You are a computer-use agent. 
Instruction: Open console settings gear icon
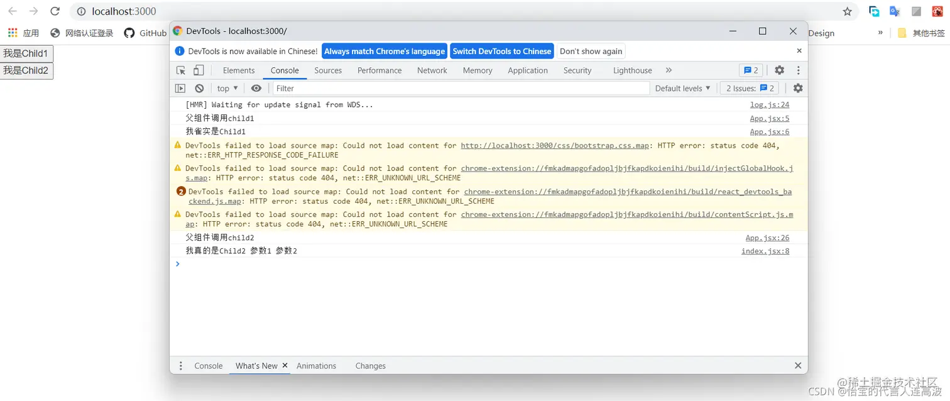pos(798,89)
